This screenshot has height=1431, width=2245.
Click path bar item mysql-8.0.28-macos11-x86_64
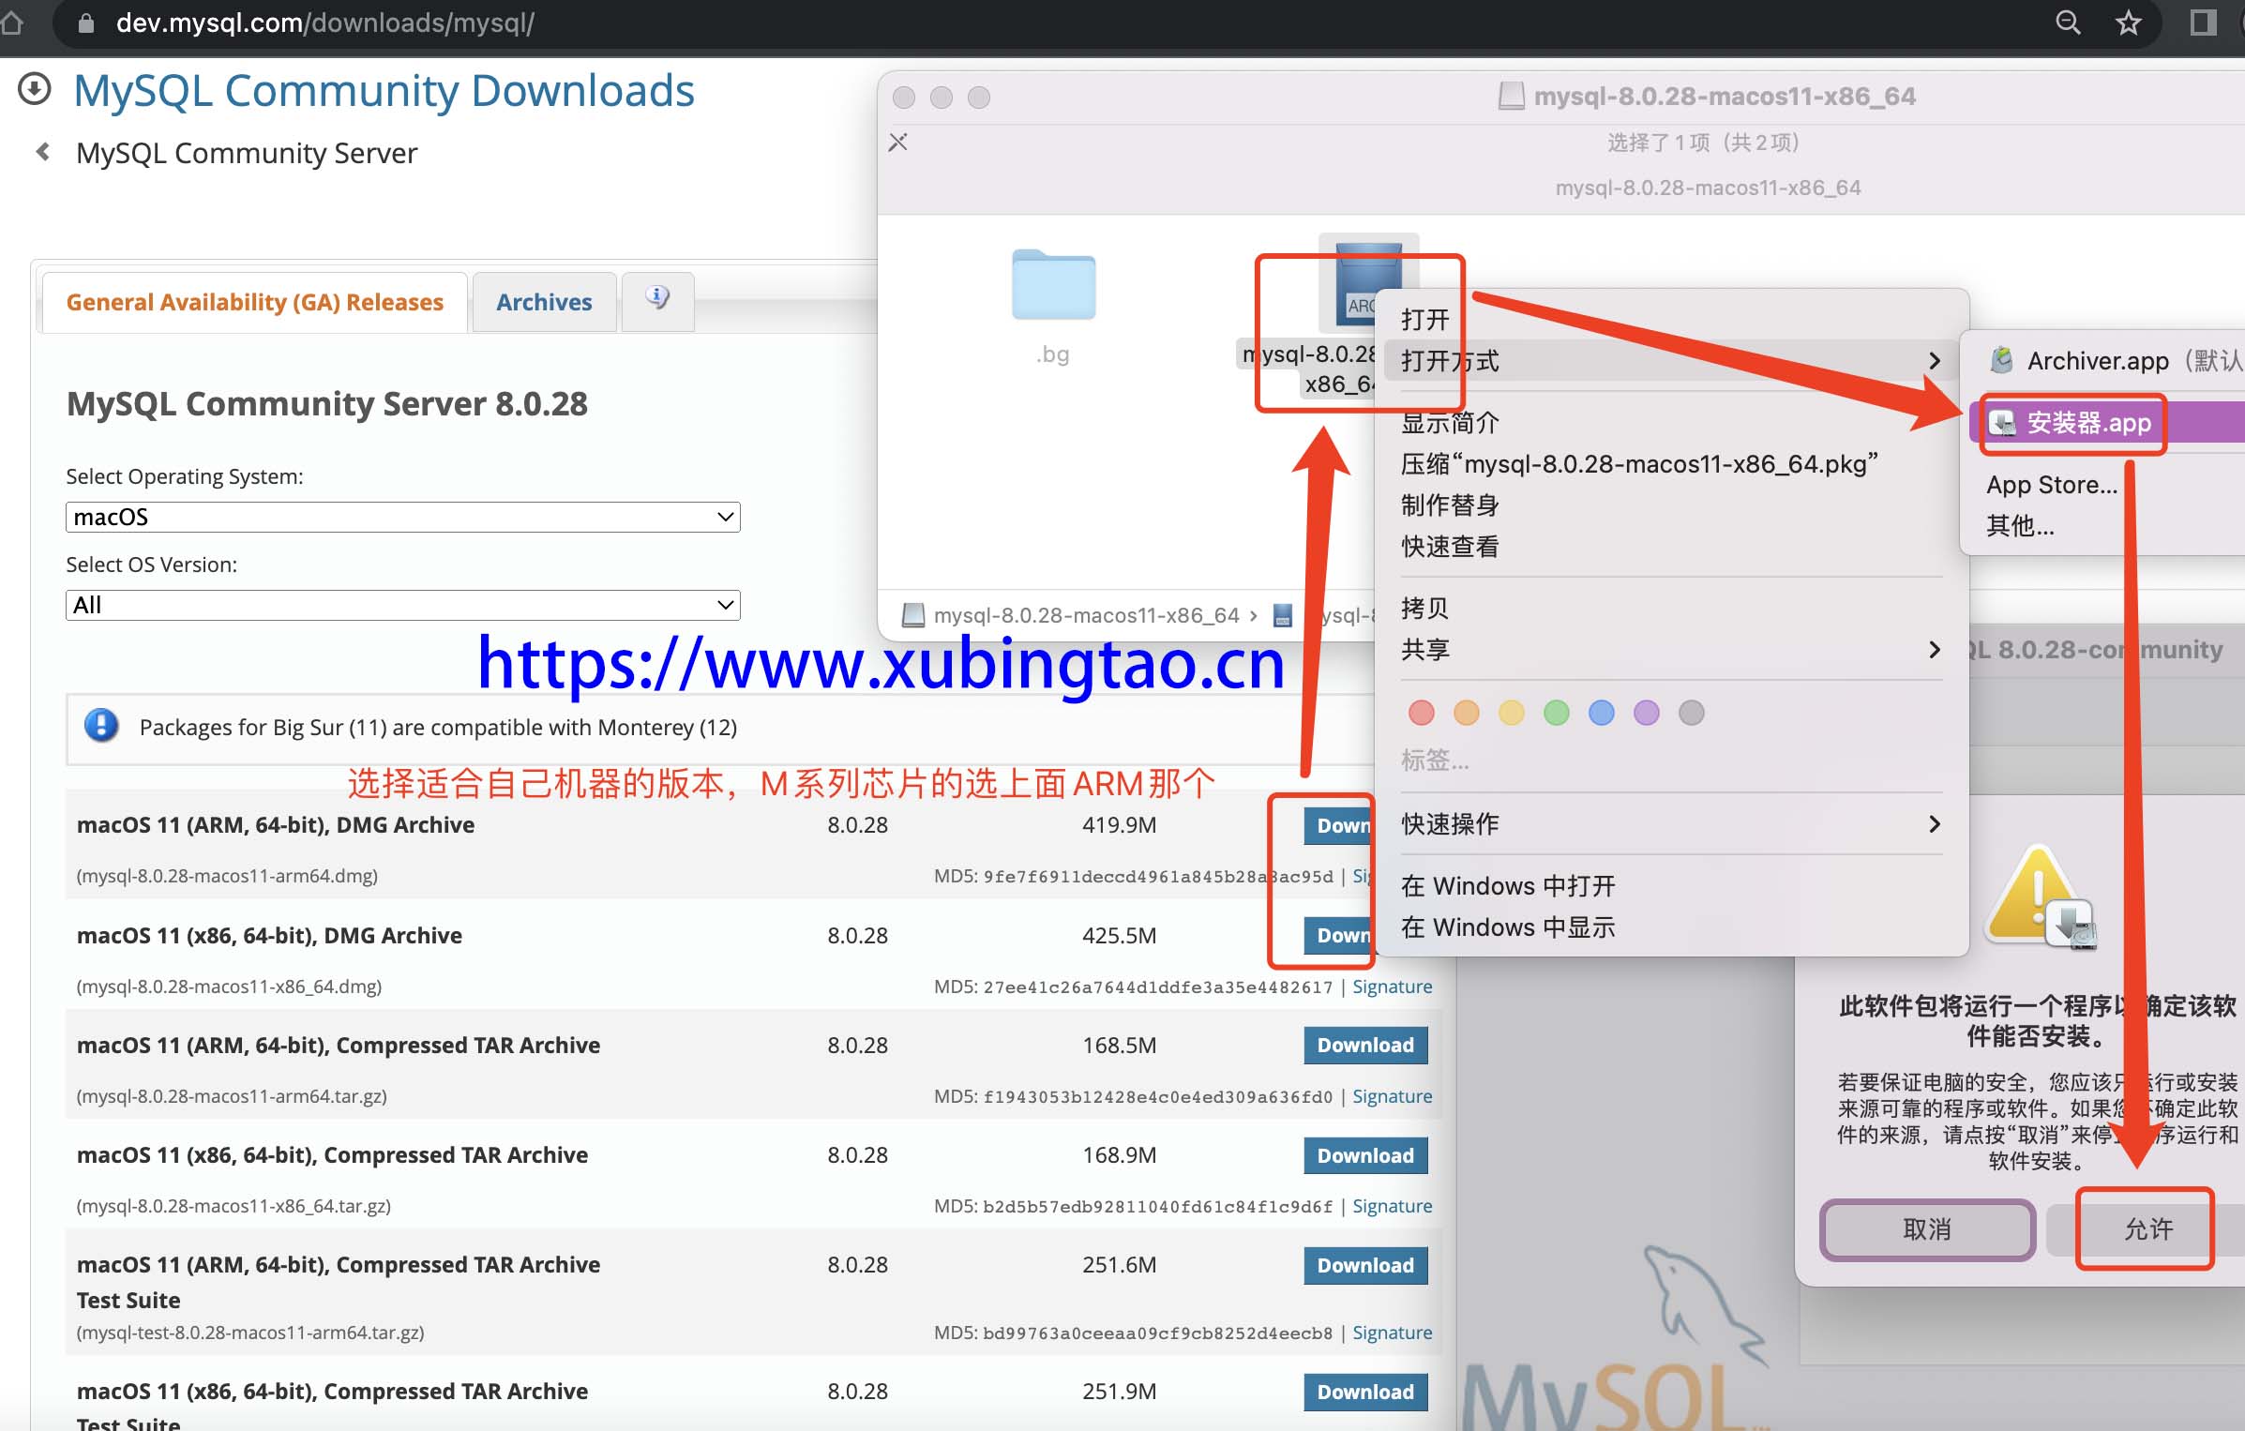(x=1086, y=615)
